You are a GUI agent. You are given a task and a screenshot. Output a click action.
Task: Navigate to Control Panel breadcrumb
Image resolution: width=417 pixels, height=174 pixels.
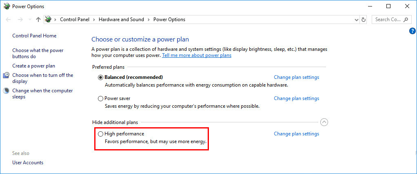75,20
